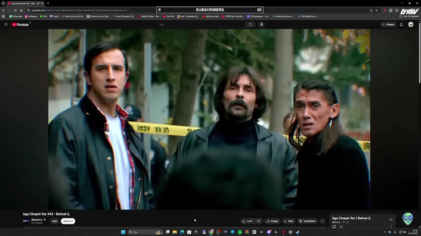Click the Windows taskbar search box

pyautogui.click(x=145, y=232)
